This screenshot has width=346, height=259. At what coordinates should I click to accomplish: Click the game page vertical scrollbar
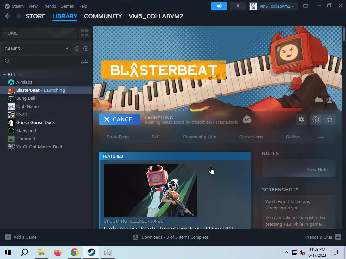[x=344, y=34]
